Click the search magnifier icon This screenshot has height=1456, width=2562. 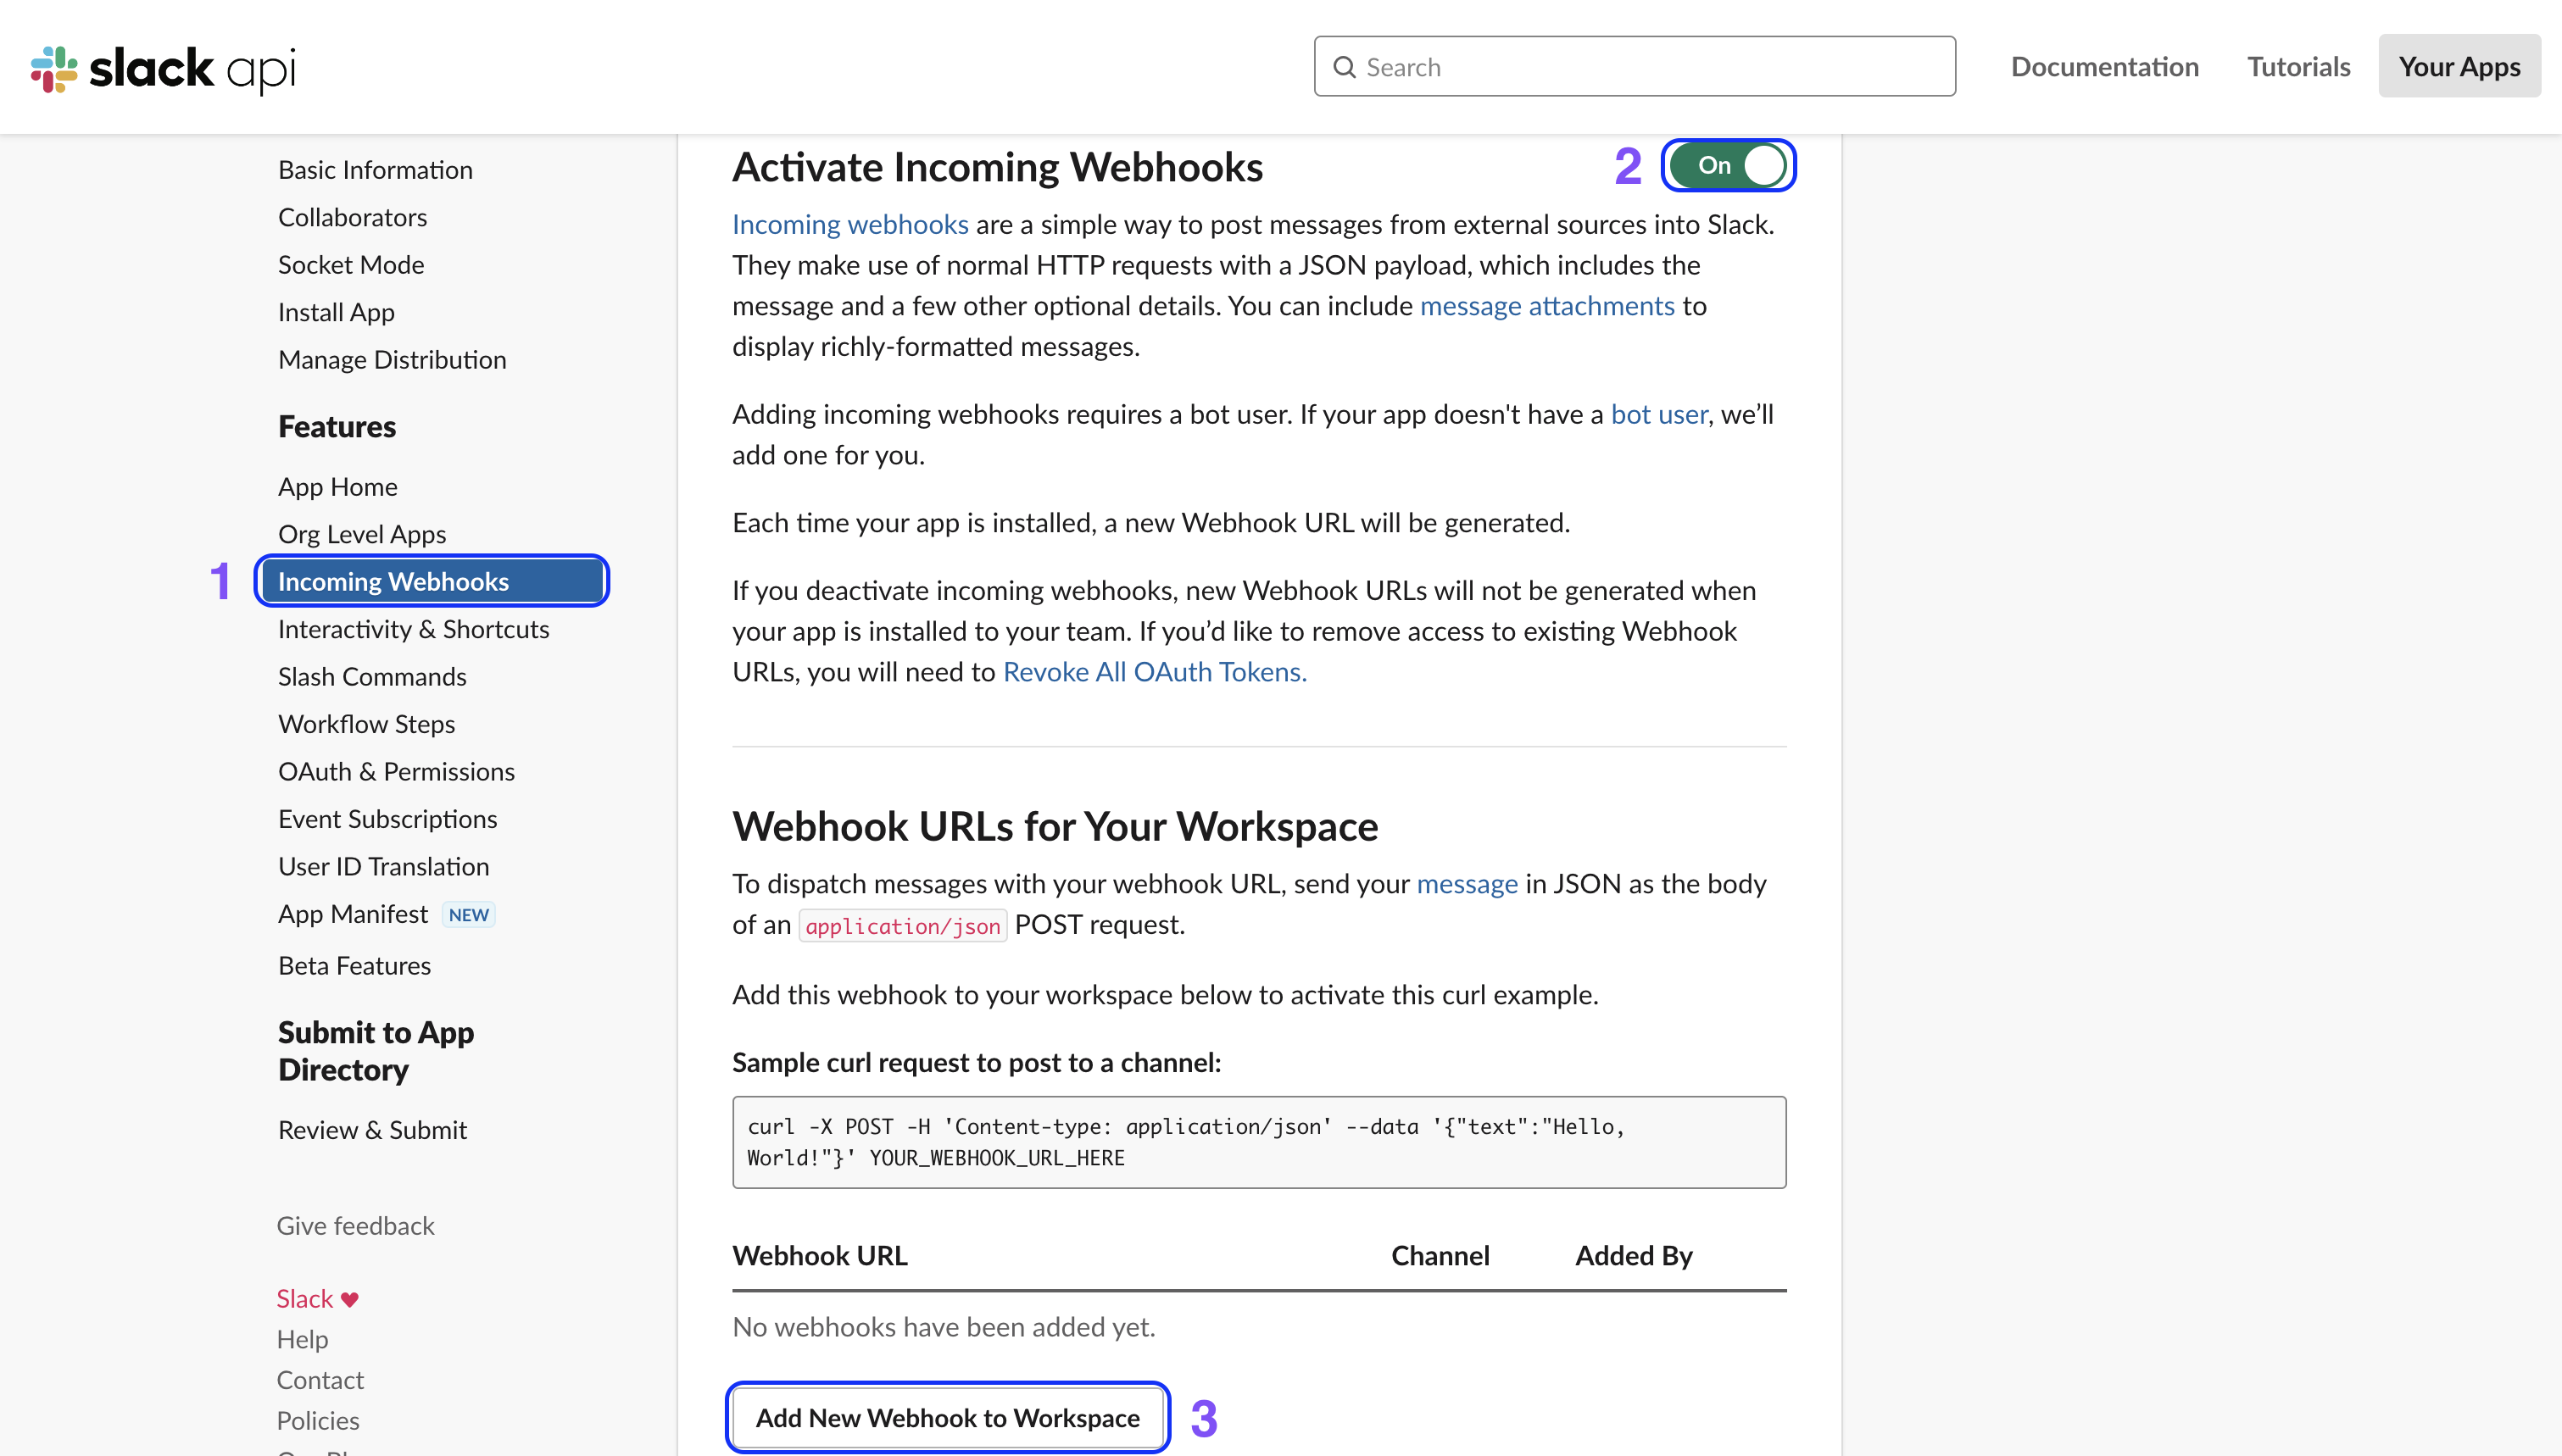click(x=1345, y=67)
